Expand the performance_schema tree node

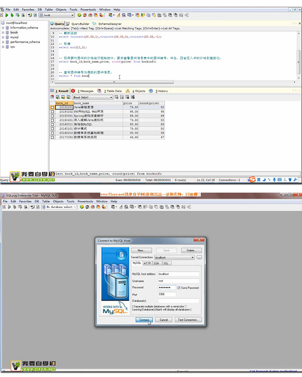[x=3, y=42]
